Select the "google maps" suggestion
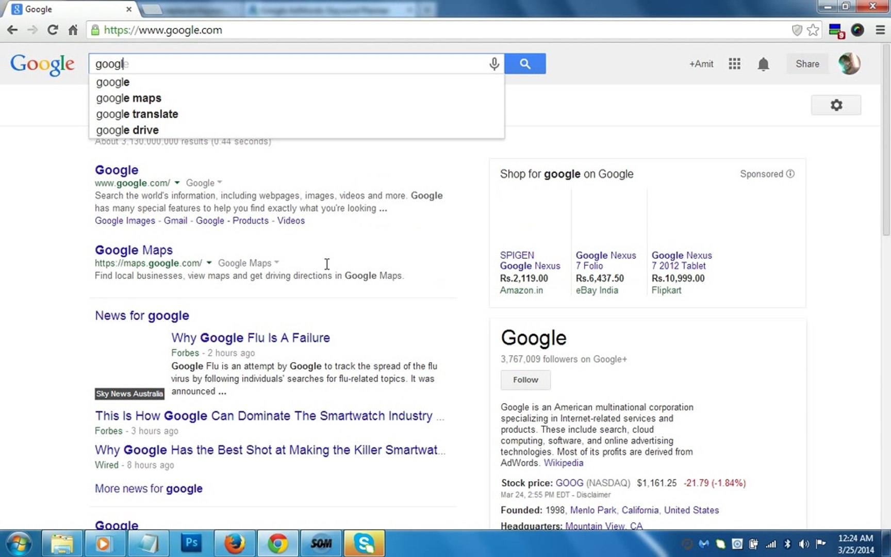This screenshot has height=557, width=891. coord(296,98)
